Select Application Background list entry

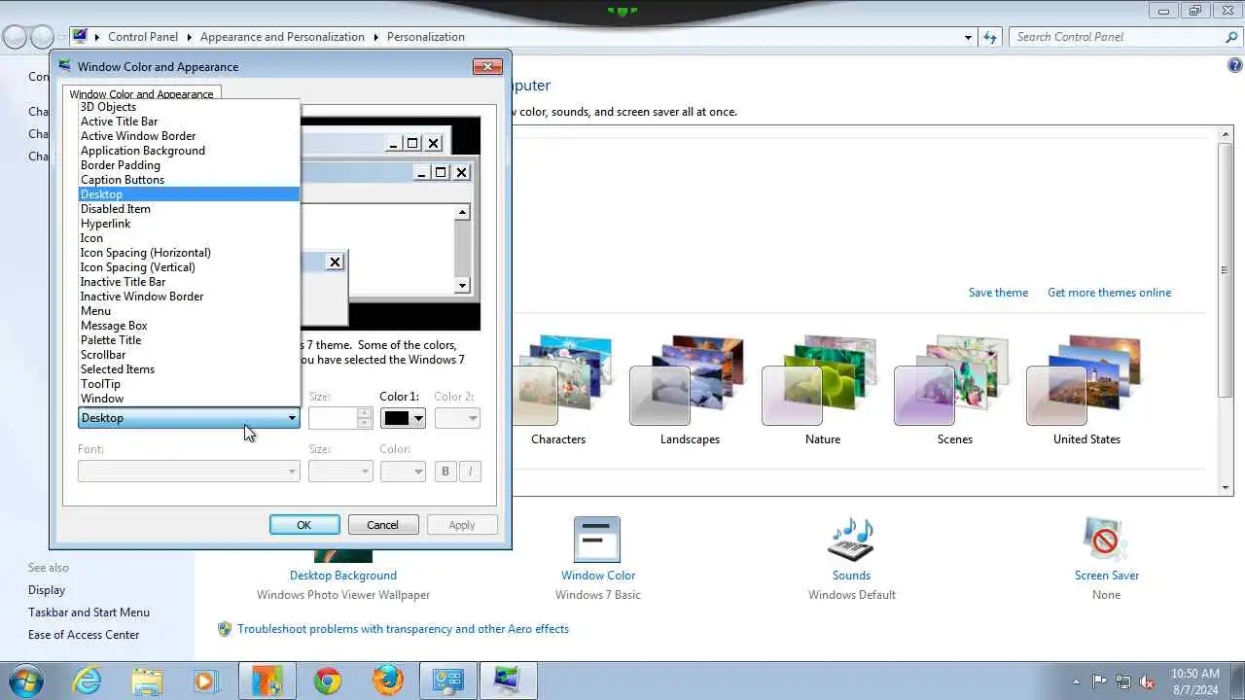(189, 151)
